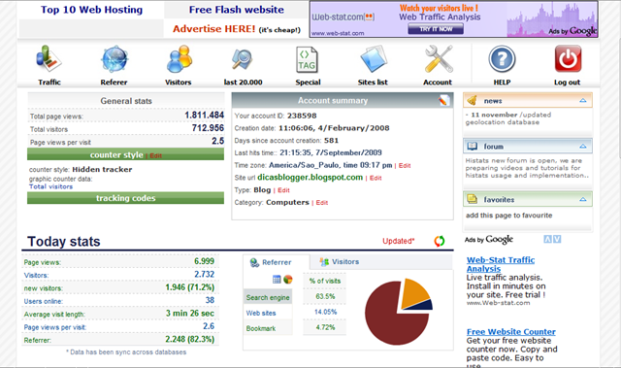
Task: Switch to the Referrer tab
Action: tap(276, 262)
